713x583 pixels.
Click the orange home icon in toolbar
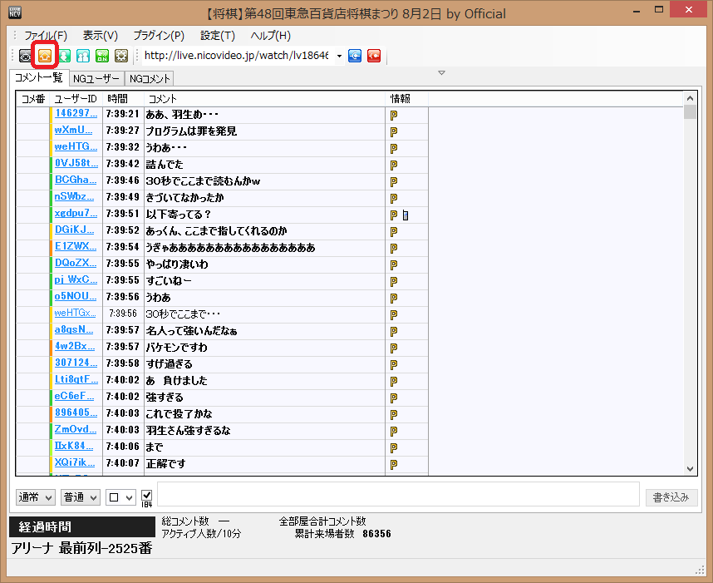[45, 56]
